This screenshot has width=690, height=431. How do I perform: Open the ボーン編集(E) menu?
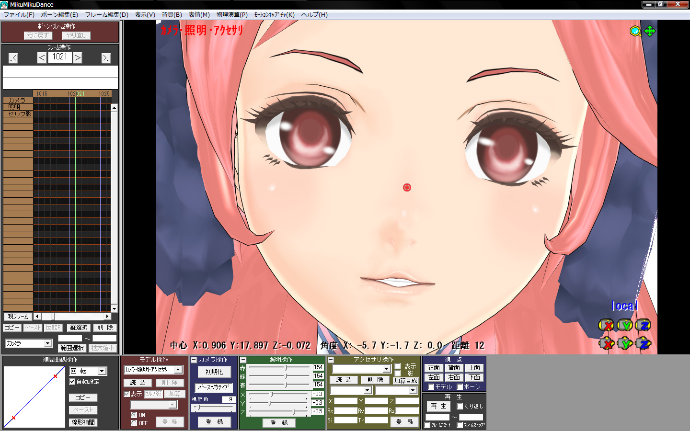point(59,15)
